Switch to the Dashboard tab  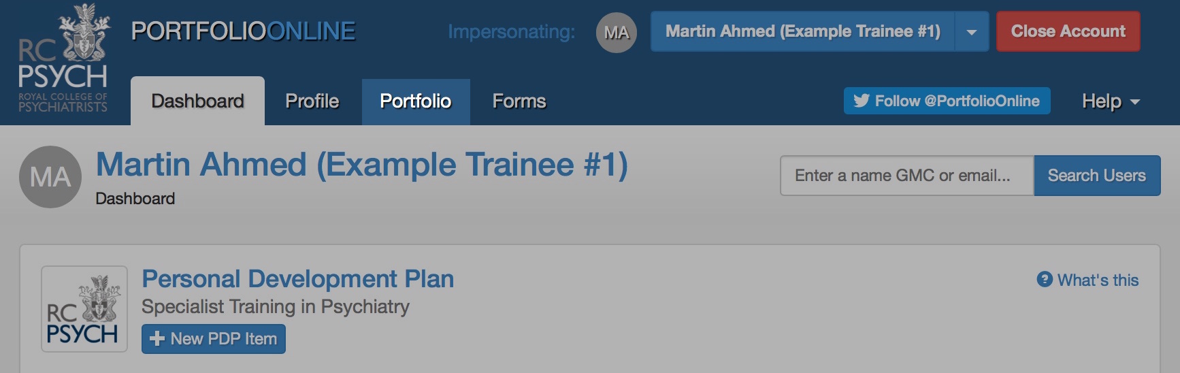click(197, 101)
